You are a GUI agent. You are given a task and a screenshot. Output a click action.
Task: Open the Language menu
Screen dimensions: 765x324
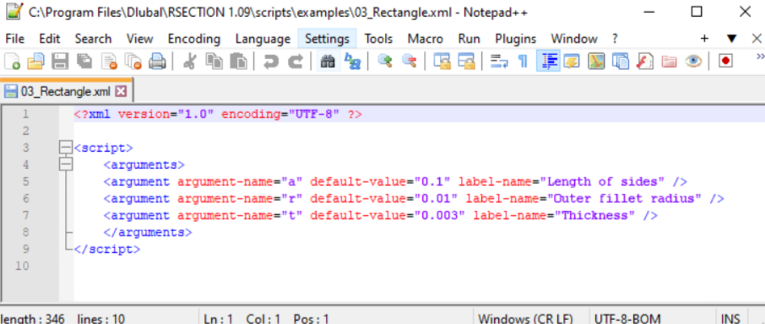(263, 39)
